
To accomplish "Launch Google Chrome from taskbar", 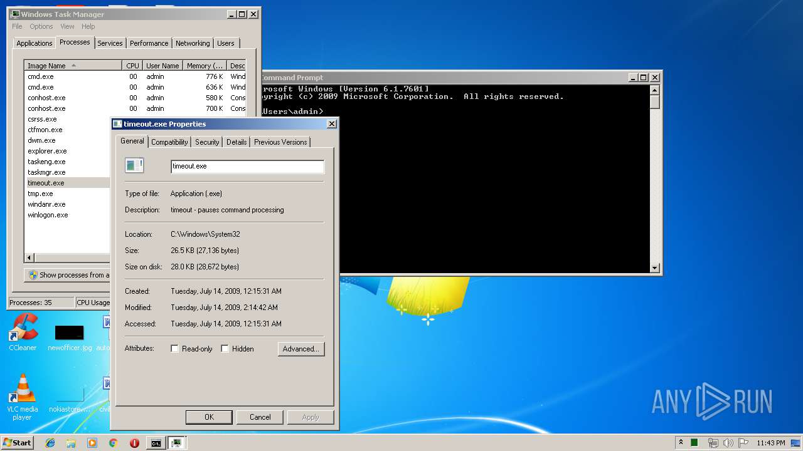I will (113, 443).
